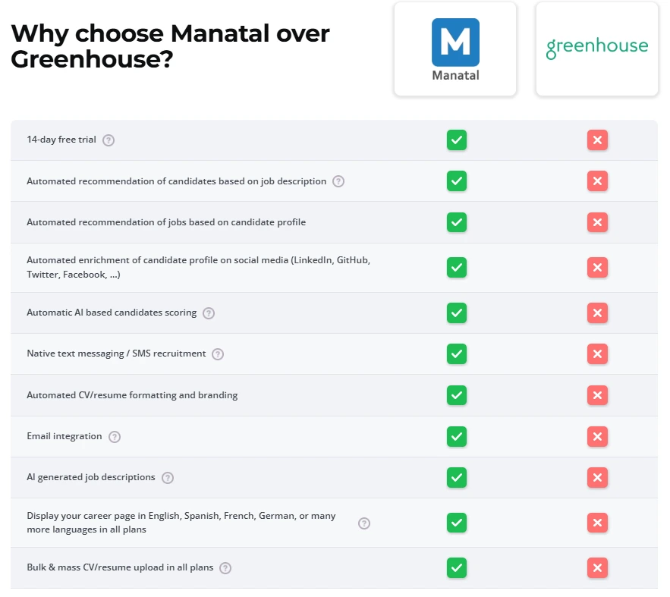The height and width of the screenshot is (597, 670).
Task: Click the red X for Bulk & mass CV/resume upload
Action: tap(597, 567)
